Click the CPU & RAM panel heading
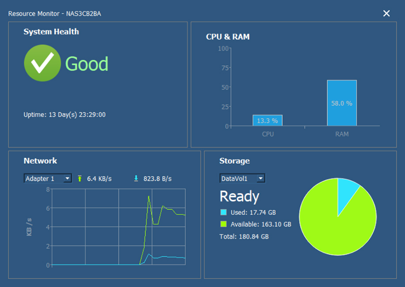 coord(227,37)
